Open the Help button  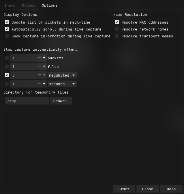[x=171, y=189]
